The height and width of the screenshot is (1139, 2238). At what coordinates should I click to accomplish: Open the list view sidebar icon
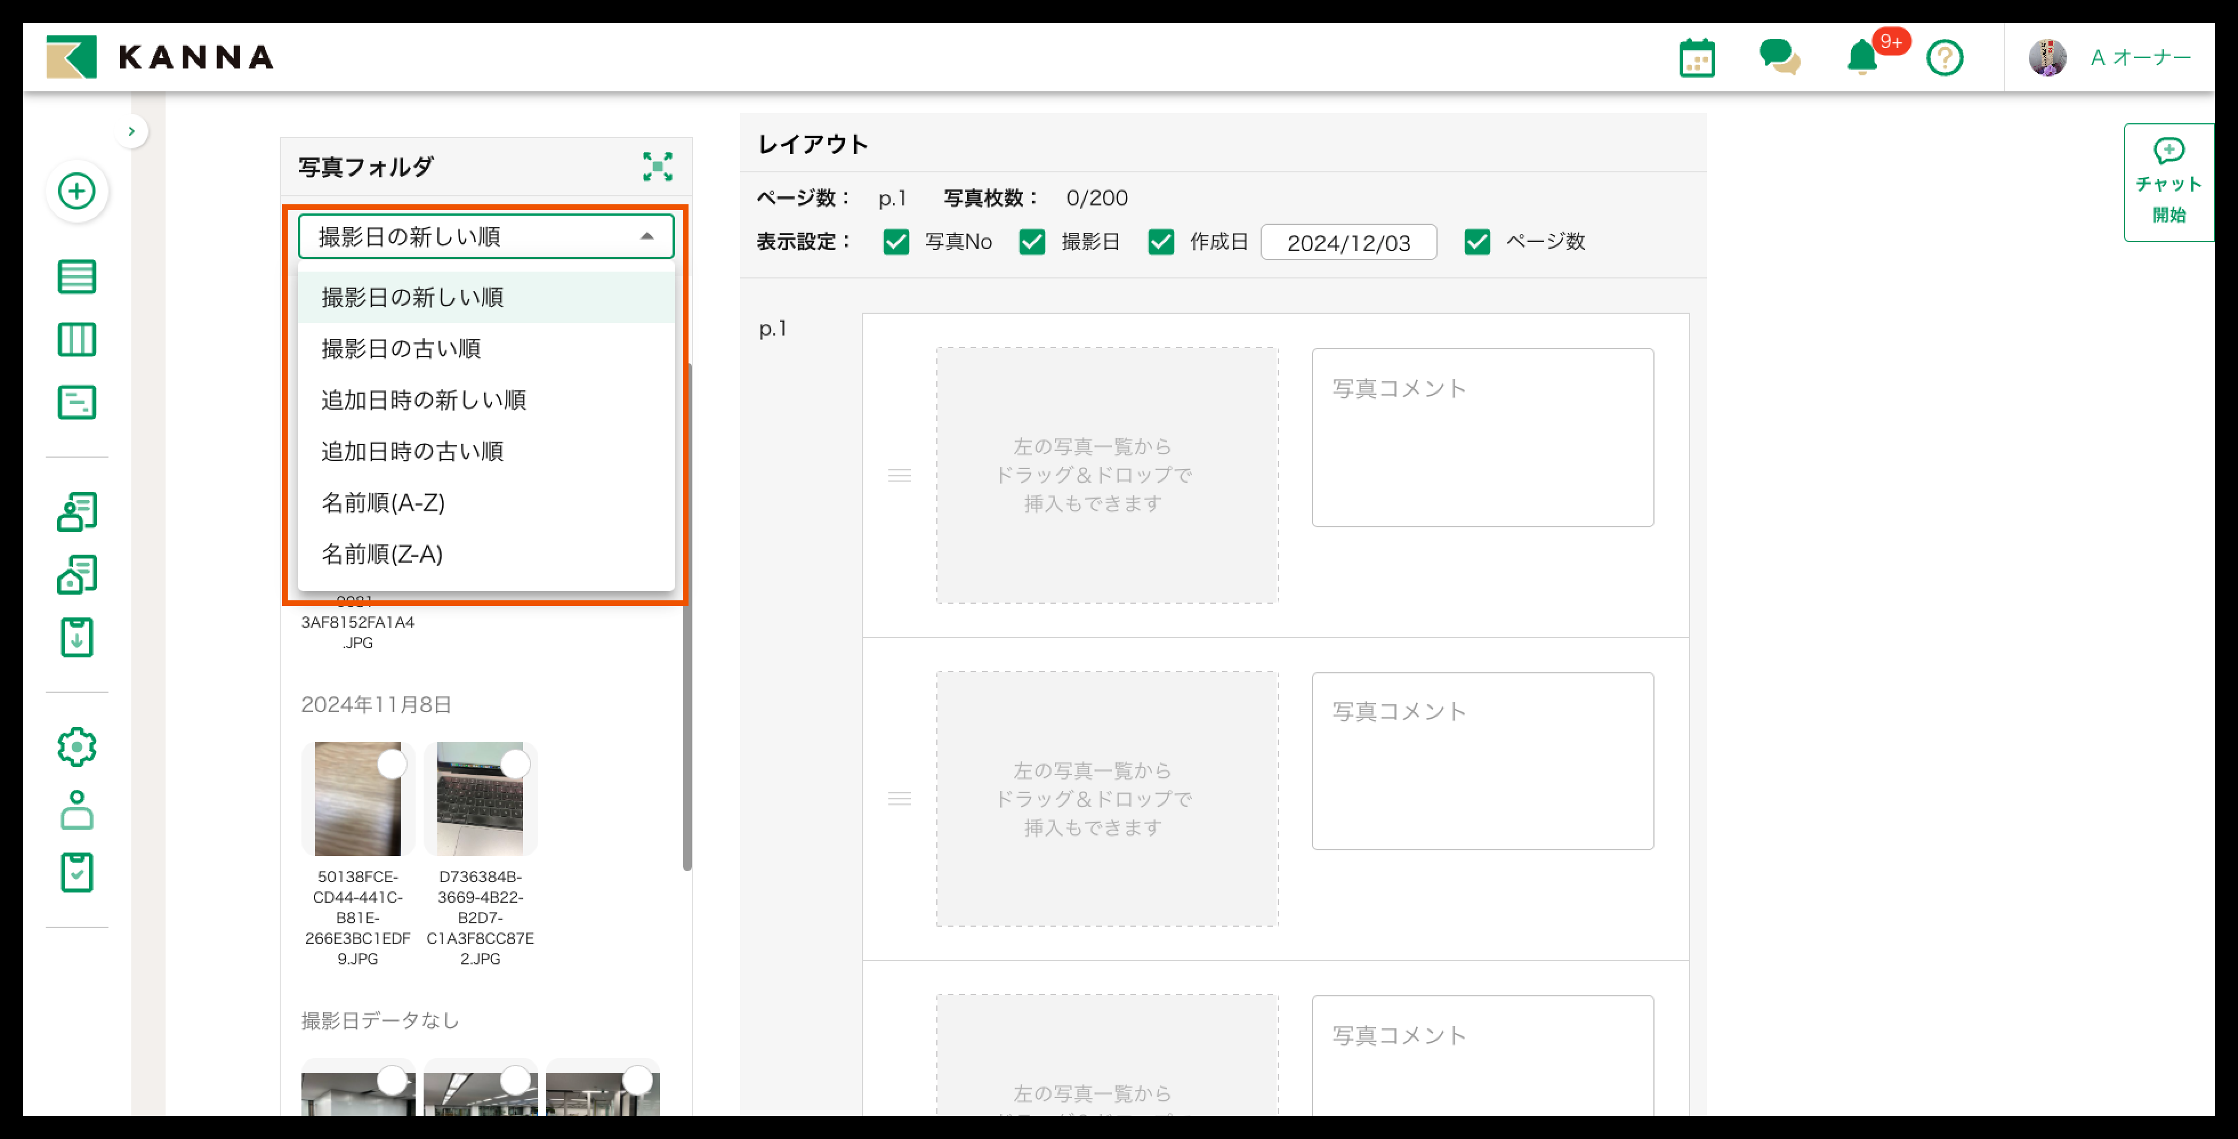pyautogui.click(x=77, y=277)
